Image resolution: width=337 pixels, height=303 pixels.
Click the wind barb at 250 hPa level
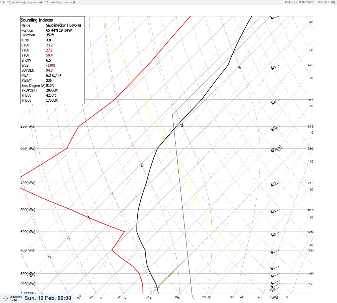pos(275,128)
